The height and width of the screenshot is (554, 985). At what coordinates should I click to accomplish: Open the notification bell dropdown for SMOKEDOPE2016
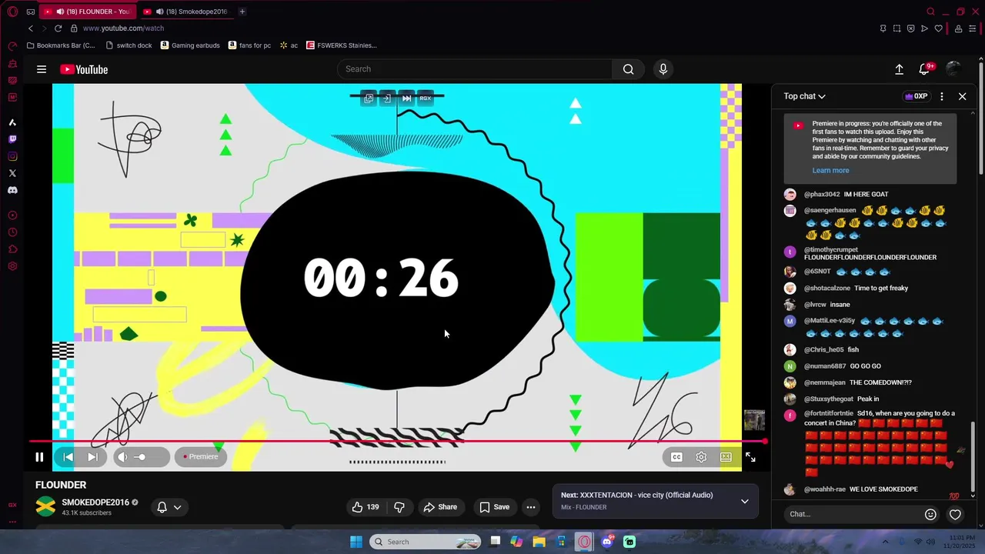pos(169,507)
